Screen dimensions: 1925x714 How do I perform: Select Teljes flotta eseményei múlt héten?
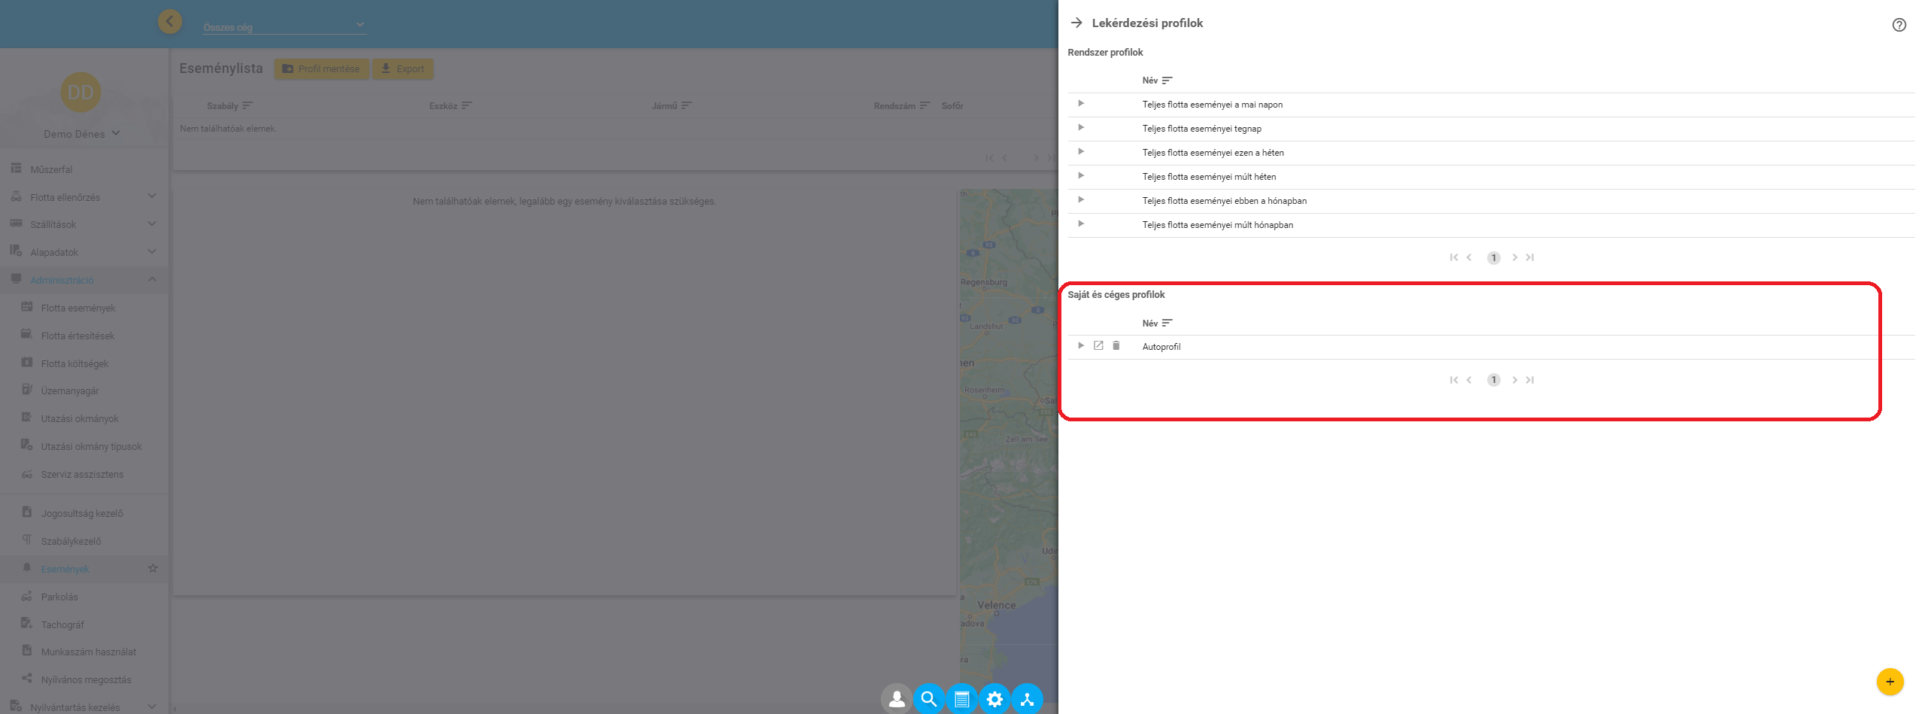tap(1209, 177)
